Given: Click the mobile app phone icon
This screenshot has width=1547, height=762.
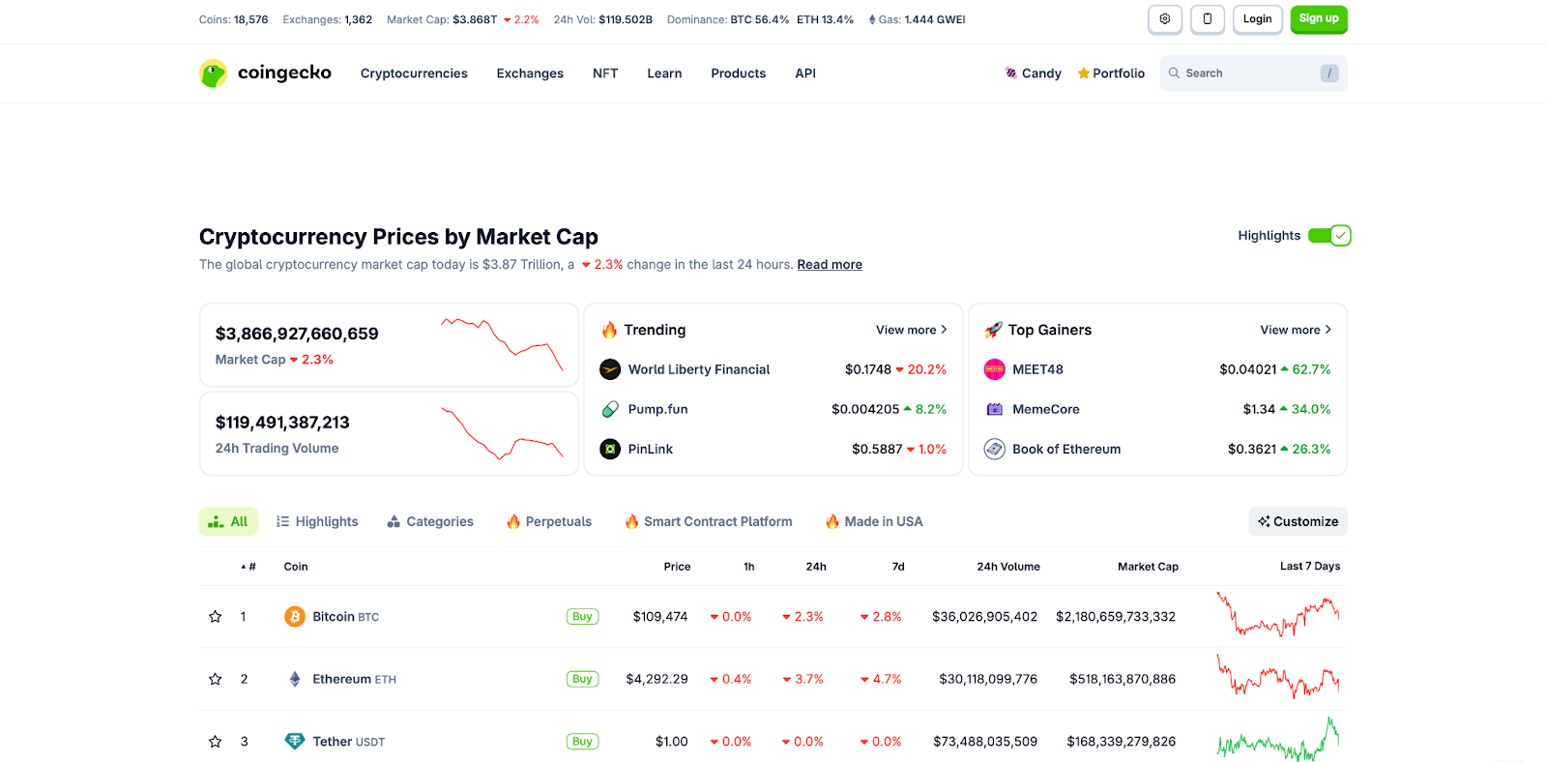Looking at the screenshot, I should pyautogui.click(x=1207, y=19).
